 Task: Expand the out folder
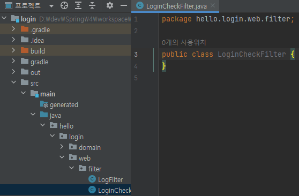point(13,72)
